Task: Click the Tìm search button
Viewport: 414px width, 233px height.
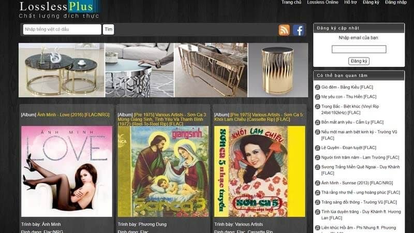Action: 108,30
